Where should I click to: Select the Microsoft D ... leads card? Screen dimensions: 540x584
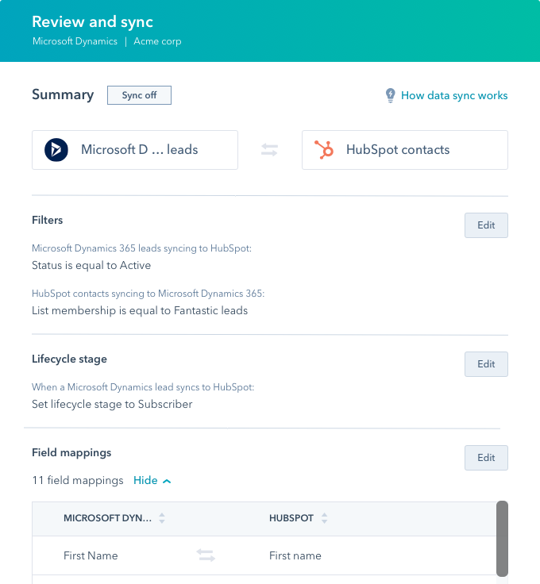[x=135, y=150]
